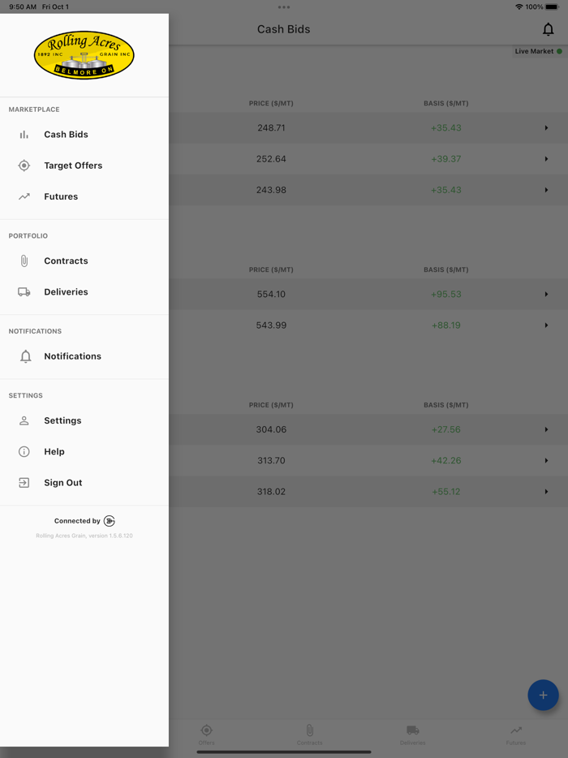Tap the Connected by logo link
Screen dimensions: 568x758
[110, 521]
